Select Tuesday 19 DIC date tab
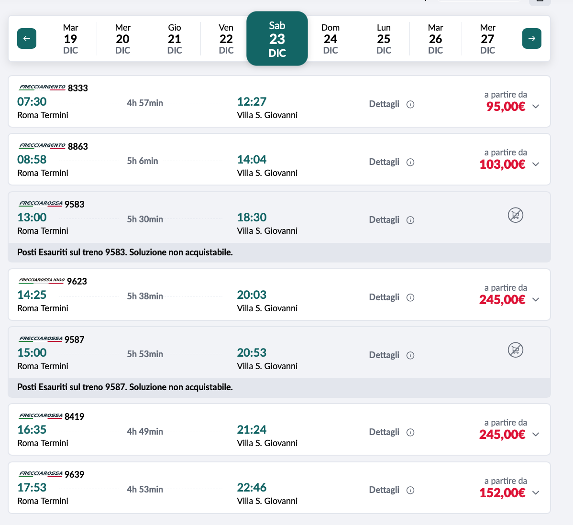 click(70, 39)
